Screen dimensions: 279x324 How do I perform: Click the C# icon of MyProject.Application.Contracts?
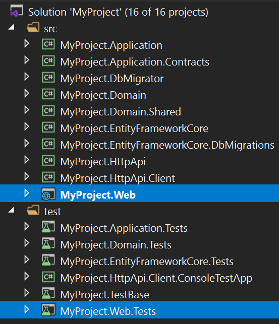(x=48, y=61)
